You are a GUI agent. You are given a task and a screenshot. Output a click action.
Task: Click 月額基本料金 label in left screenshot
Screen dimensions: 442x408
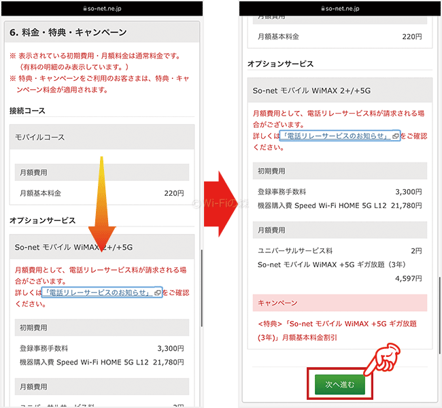(x=40, y=193)
